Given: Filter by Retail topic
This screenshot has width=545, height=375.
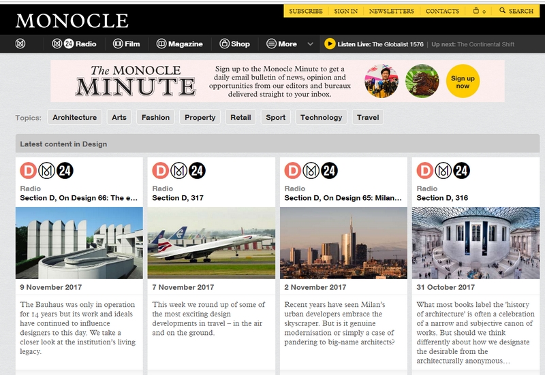Looking at the screenshot, I should point(240,117).
